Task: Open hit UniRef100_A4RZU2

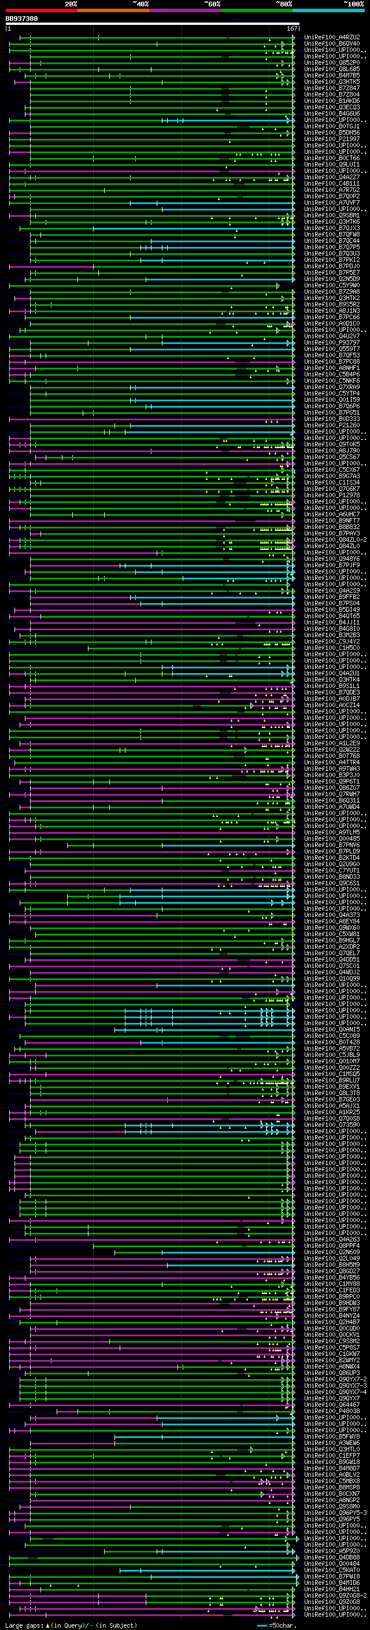Action: coord(332,38)
